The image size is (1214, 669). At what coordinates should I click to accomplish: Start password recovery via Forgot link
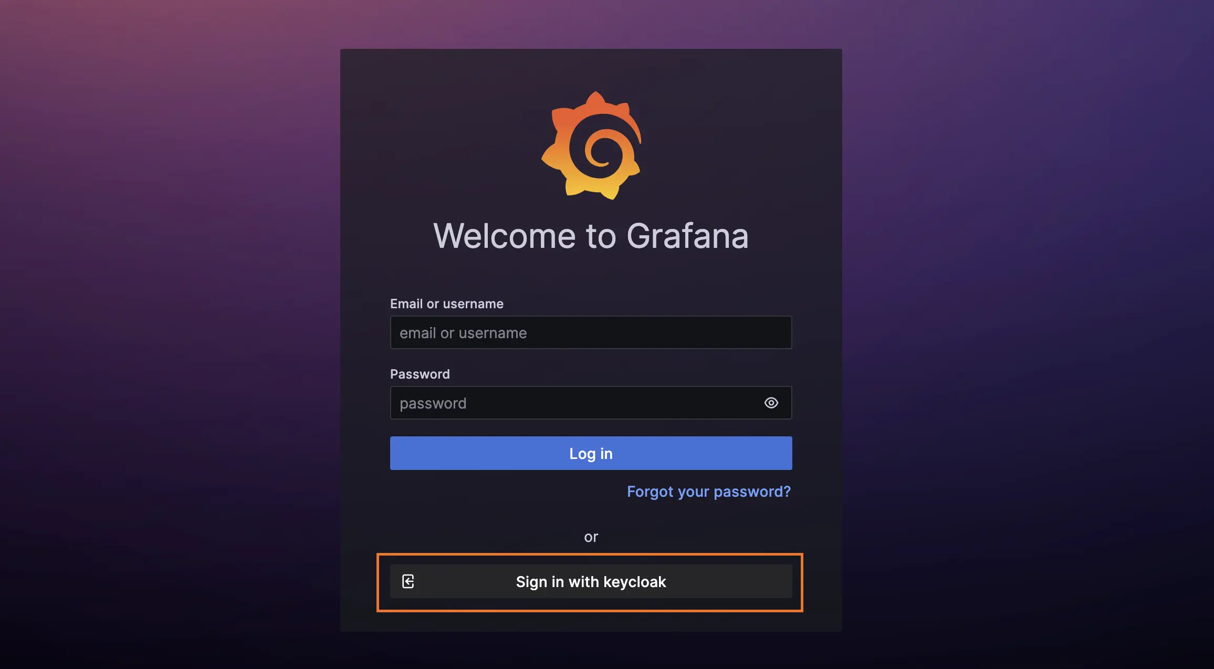click(708, 492)
